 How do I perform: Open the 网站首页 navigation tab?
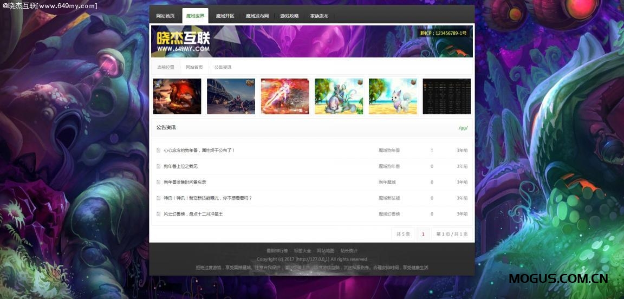(165, 16)
